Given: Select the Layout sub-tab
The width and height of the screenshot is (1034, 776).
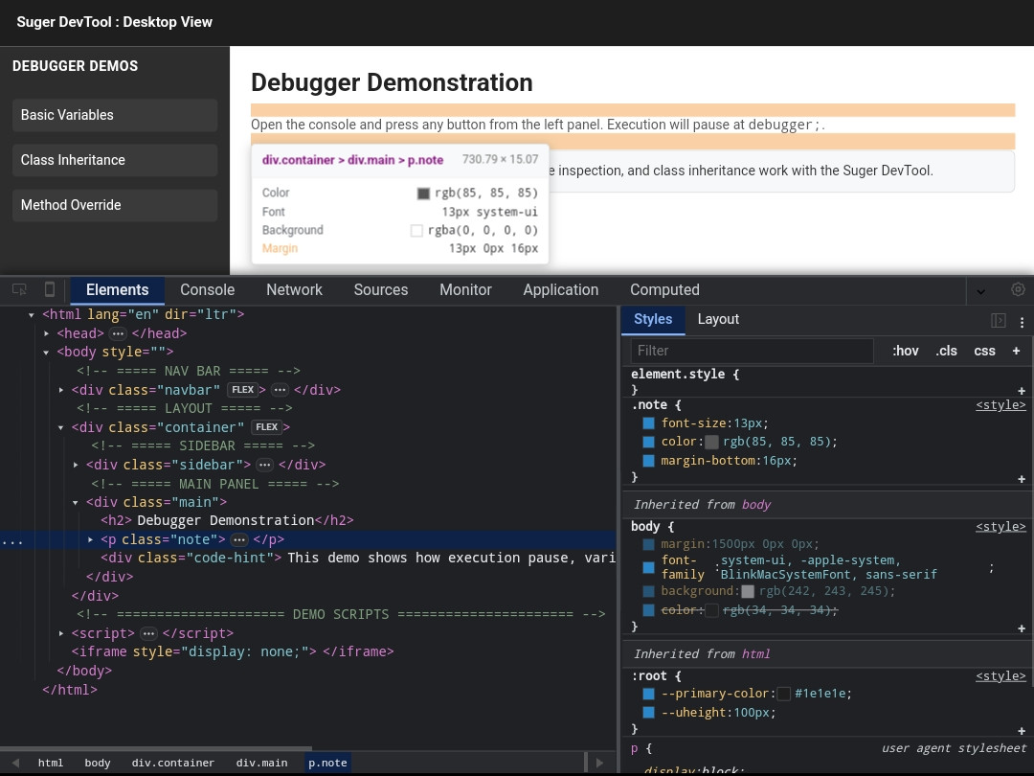Looking at the screenshot, I should coord(718,319).
